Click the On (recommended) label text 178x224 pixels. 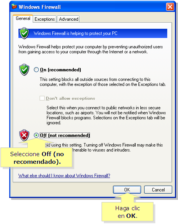60,70
